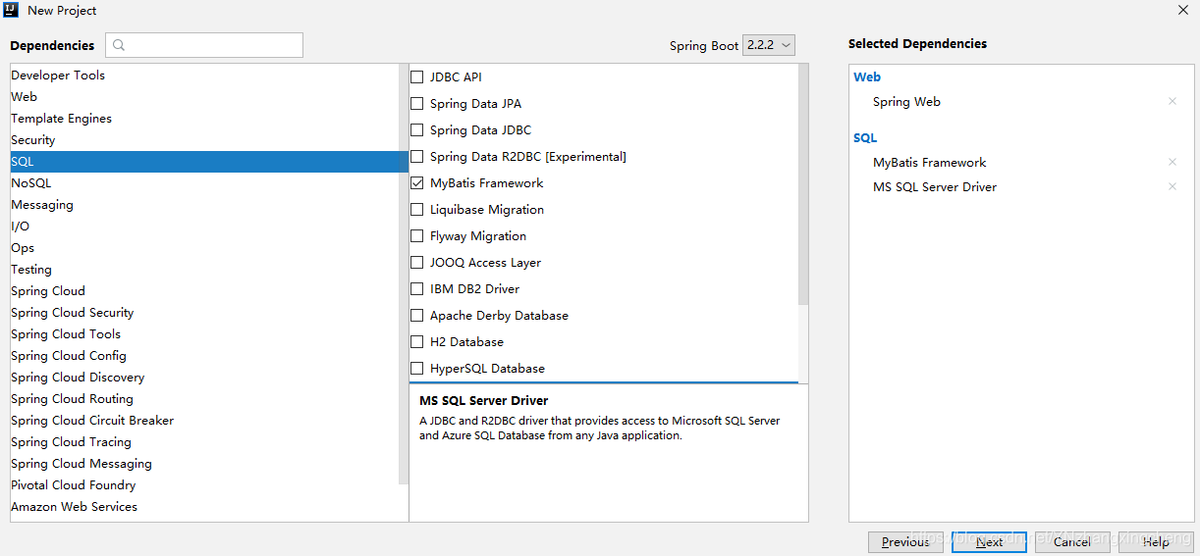Remove MyBatis Framework from selected dependencies

point(1172,162)
